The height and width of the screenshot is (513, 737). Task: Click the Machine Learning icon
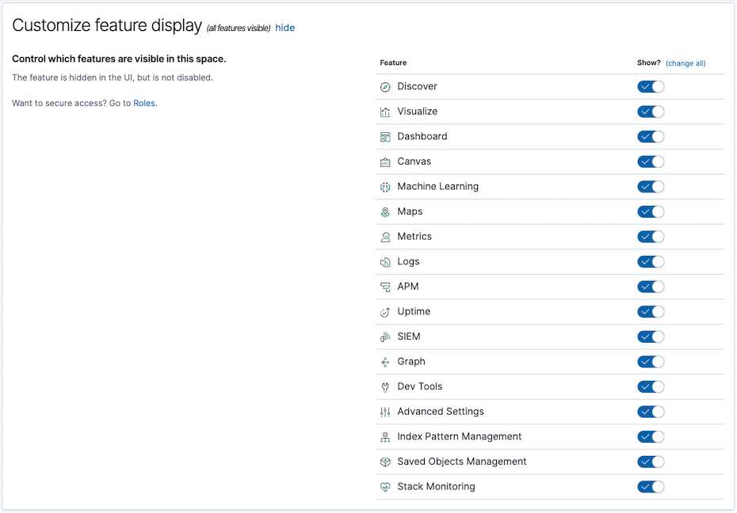pyautogui.click(x=385, y=187)
